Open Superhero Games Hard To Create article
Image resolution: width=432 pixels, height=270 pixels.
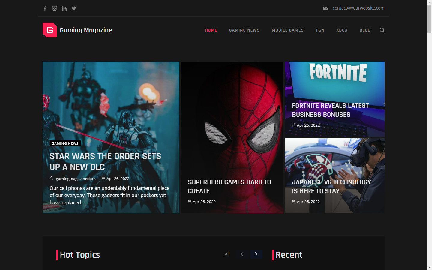pyautogui.click(x=229, y=186)
